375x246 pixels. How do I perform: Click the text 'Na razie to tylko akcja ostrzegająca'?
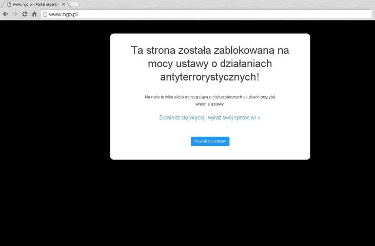(176, 97)
